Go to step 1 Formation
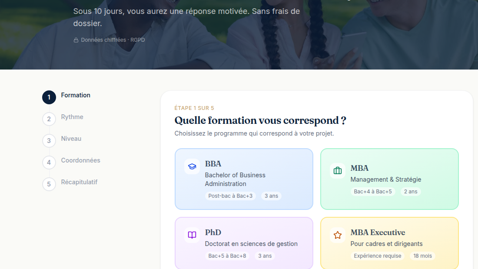The height and width of the screenshot is (269, 478). 66,97
